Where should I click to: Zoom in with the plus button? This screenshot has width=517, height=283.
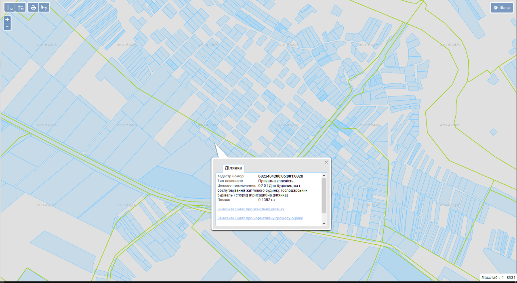click(x=7, y=20)
